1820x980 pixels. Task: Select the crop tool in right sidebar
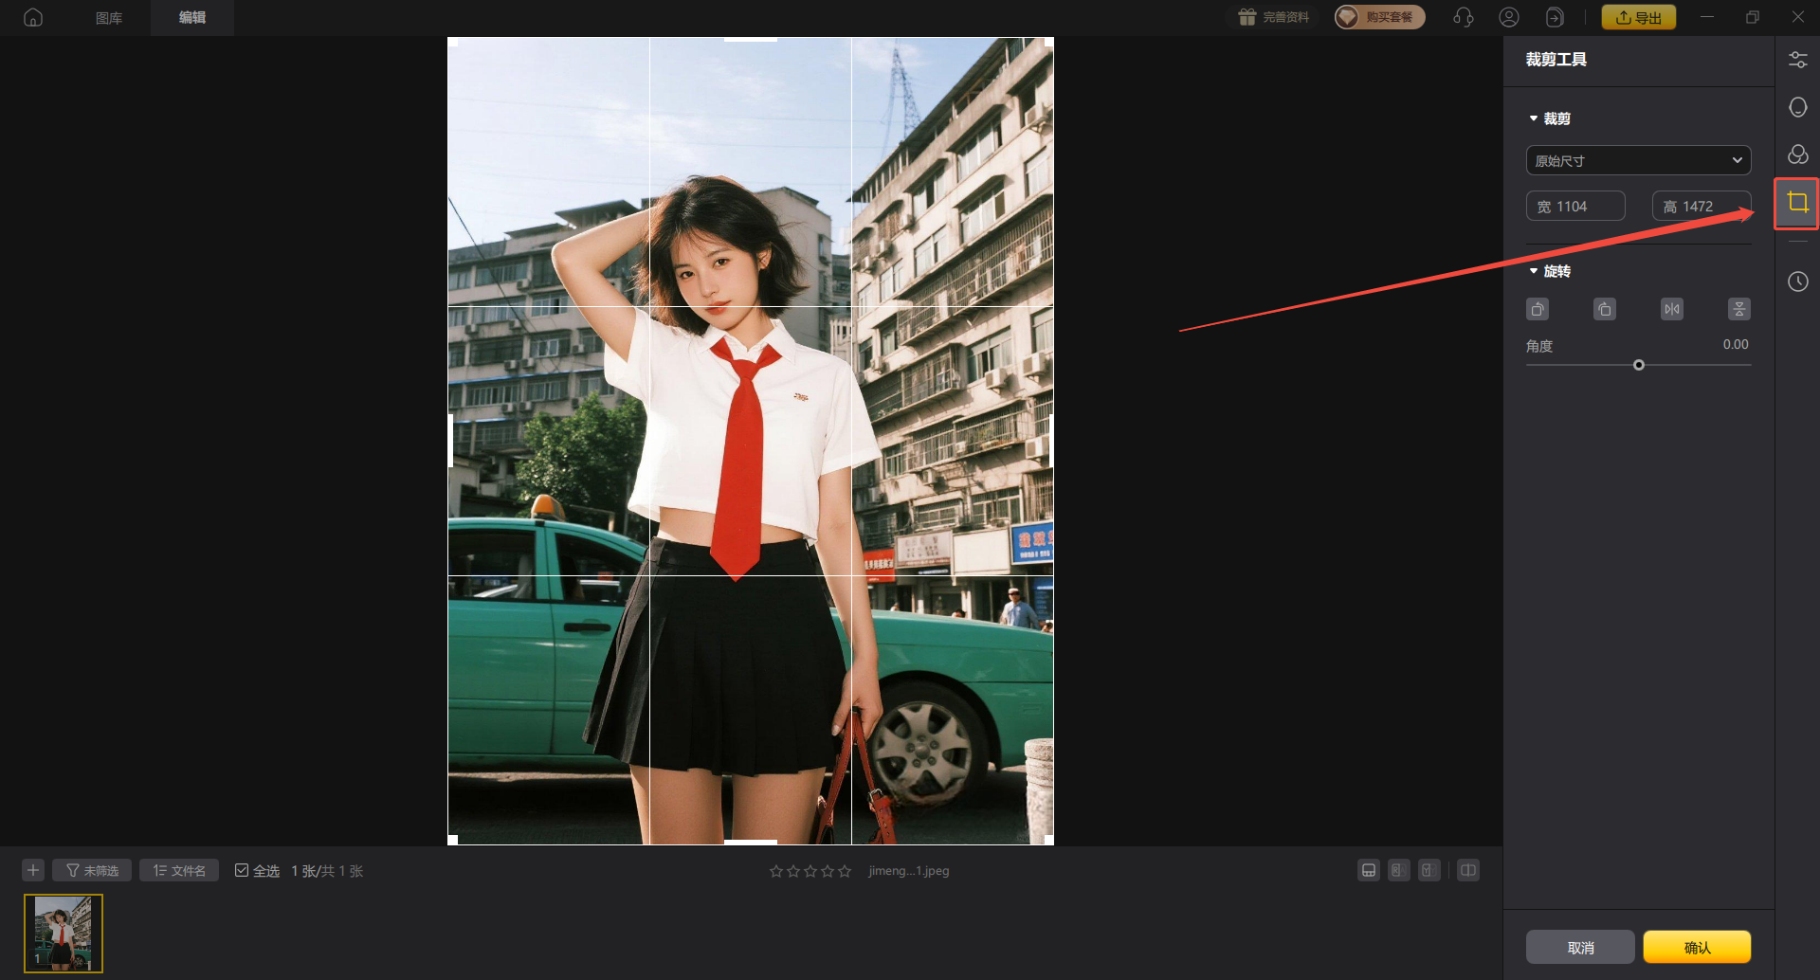pos(1797,203)
